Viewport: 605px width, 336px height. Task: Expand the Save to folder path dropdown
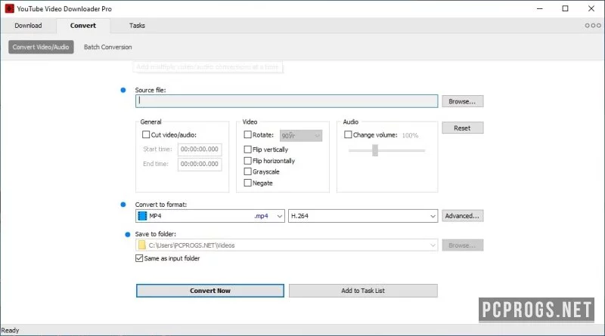tap(433, 245)
